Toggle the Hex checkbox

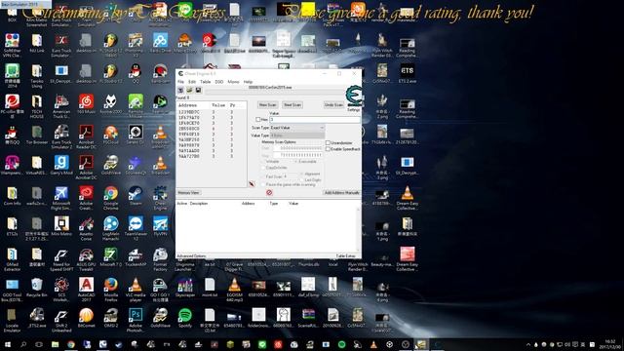(257, 119)
